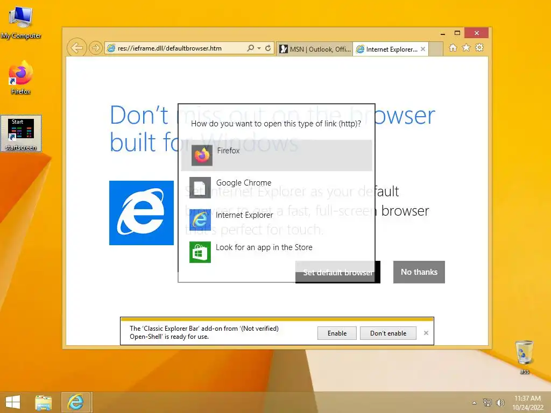Image resolution: width=551 pixels, height=413 pixels.
Task: Open a new tab button
Action: tap(436, 49)
